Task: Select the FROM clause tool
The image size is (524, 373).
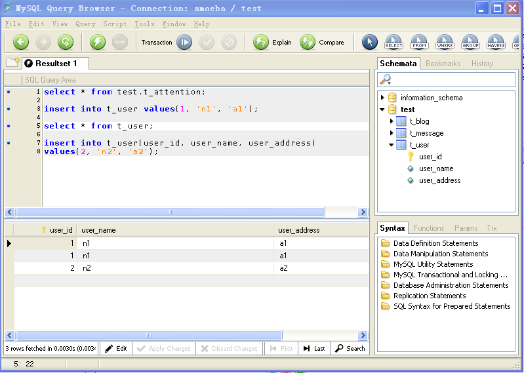Action: 419,43
